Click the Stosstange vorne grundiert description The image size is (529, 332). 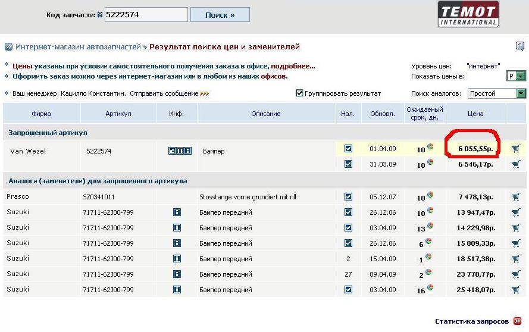[248, 197]
